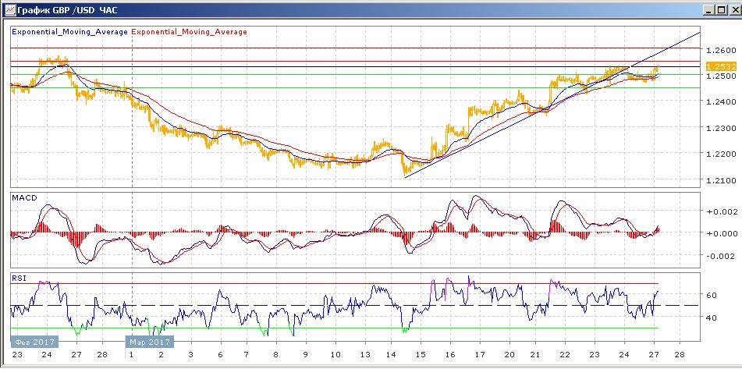Maximize the GBP/USD chart window
The height and width of the screenshot is (369, 742).
[x=721, y=9]
